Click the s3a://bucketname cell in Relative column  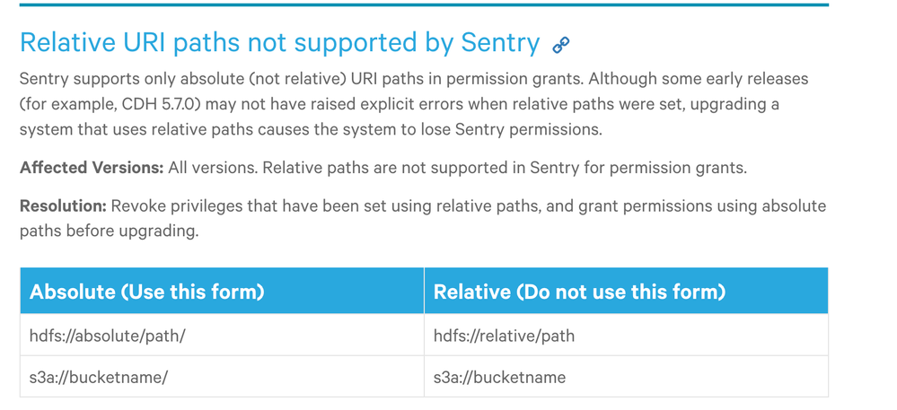[499, 377]
